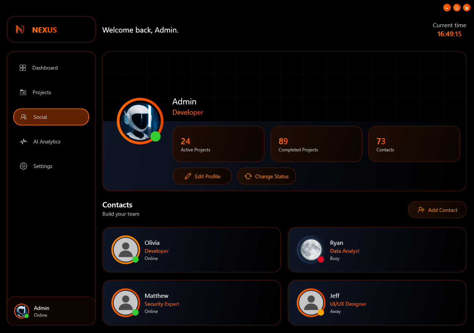Click the Dashboard grid icon
The image size is (474, 333).
click(23, 68)
